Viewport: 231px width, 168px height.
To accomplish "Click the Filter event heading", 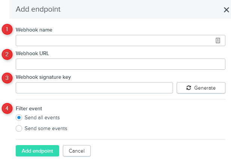I will [29, 108].
